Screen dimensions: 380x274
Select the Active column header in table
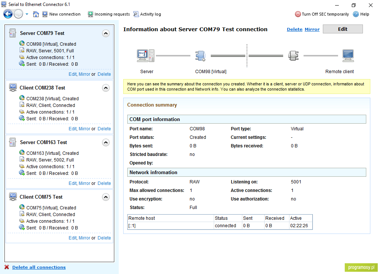click(x=301, y=218)
